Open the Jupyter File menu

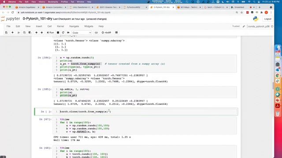tap(8, 26)
